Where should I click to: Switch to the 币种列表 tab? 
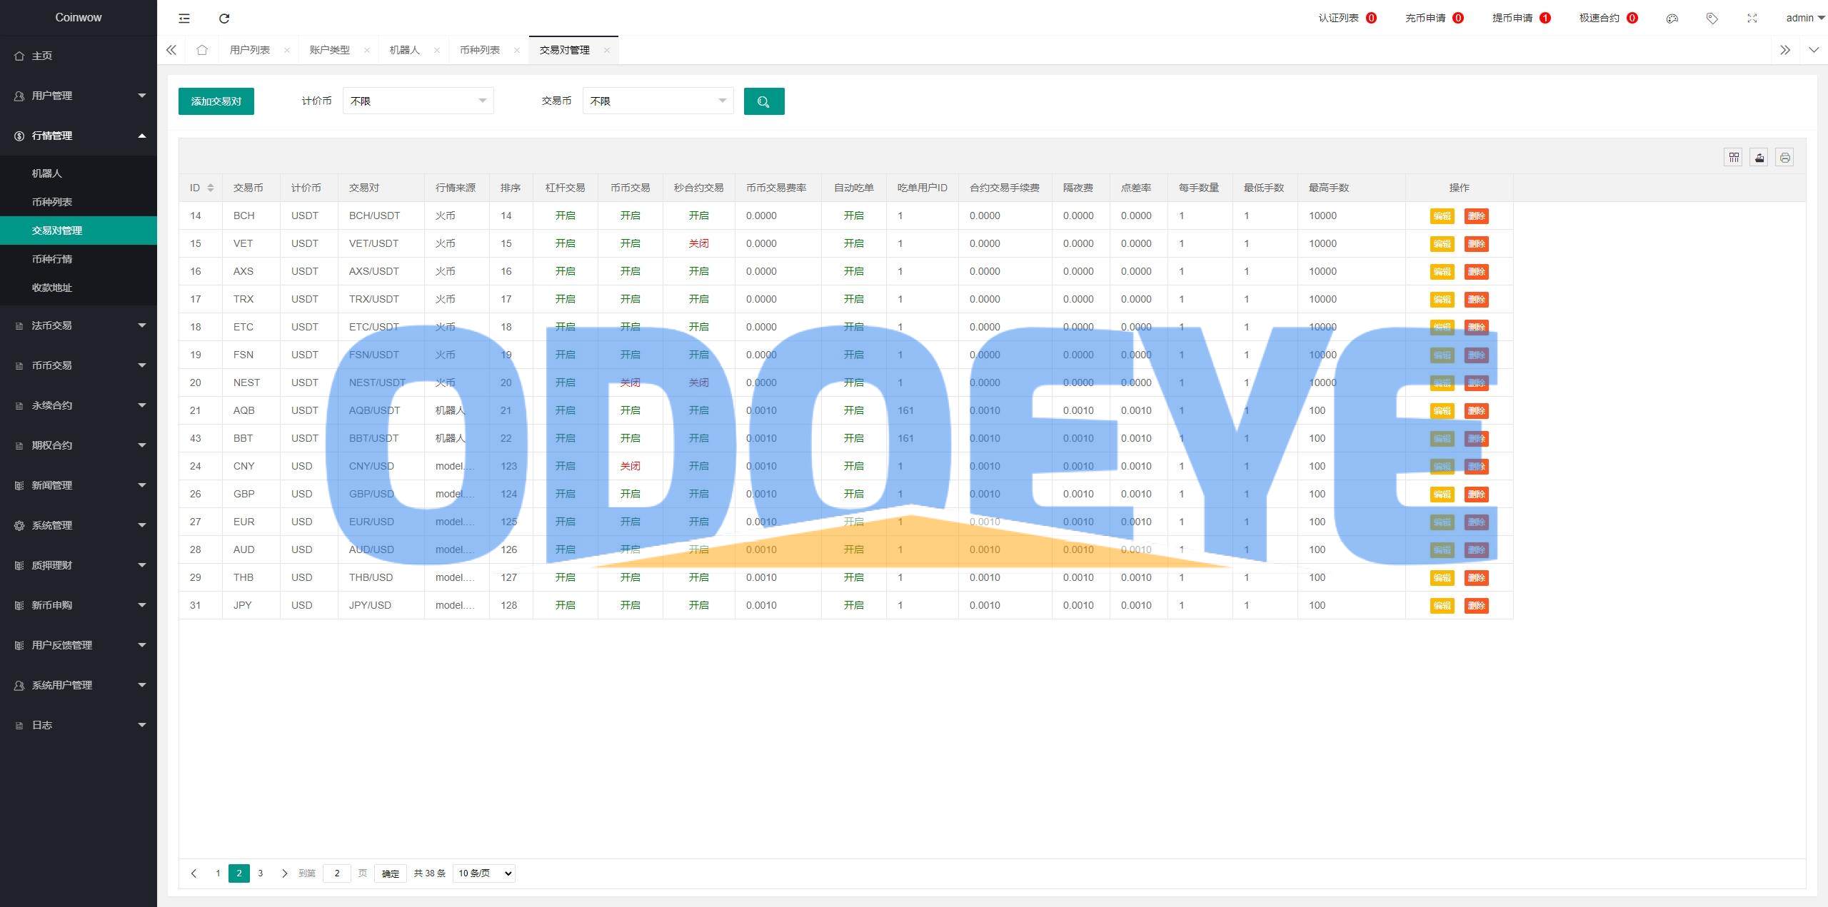tap(480, 50)
